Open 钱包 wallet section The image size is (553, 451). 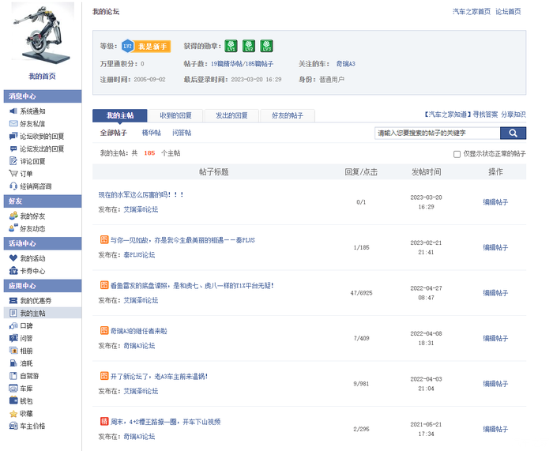point(26,401)
